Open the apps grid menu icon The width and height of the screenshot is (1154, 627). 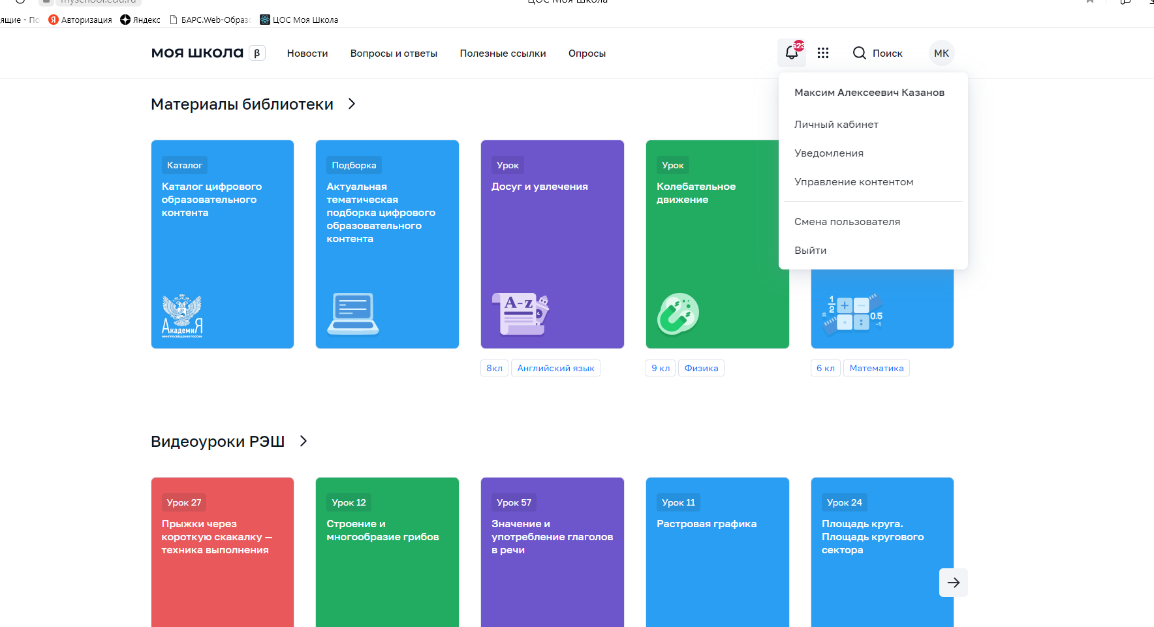point(823,53)
